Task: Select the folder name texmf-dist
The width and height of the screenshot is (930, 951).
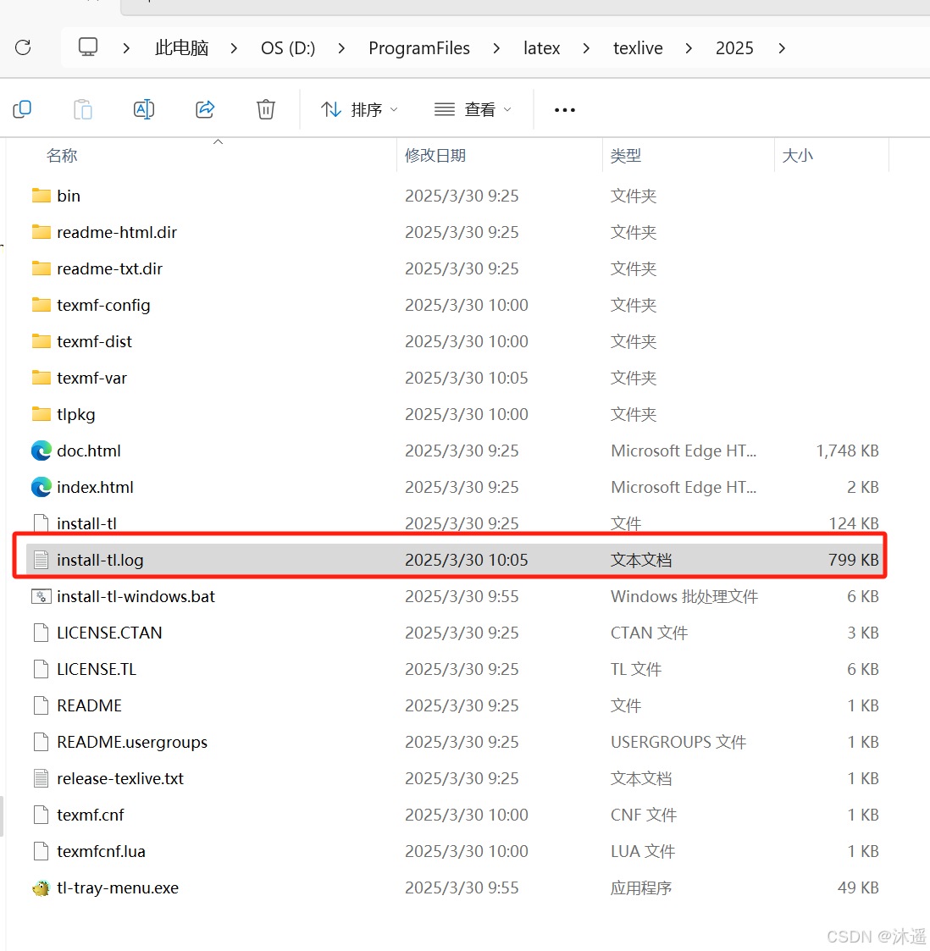Action: (94, 341)
